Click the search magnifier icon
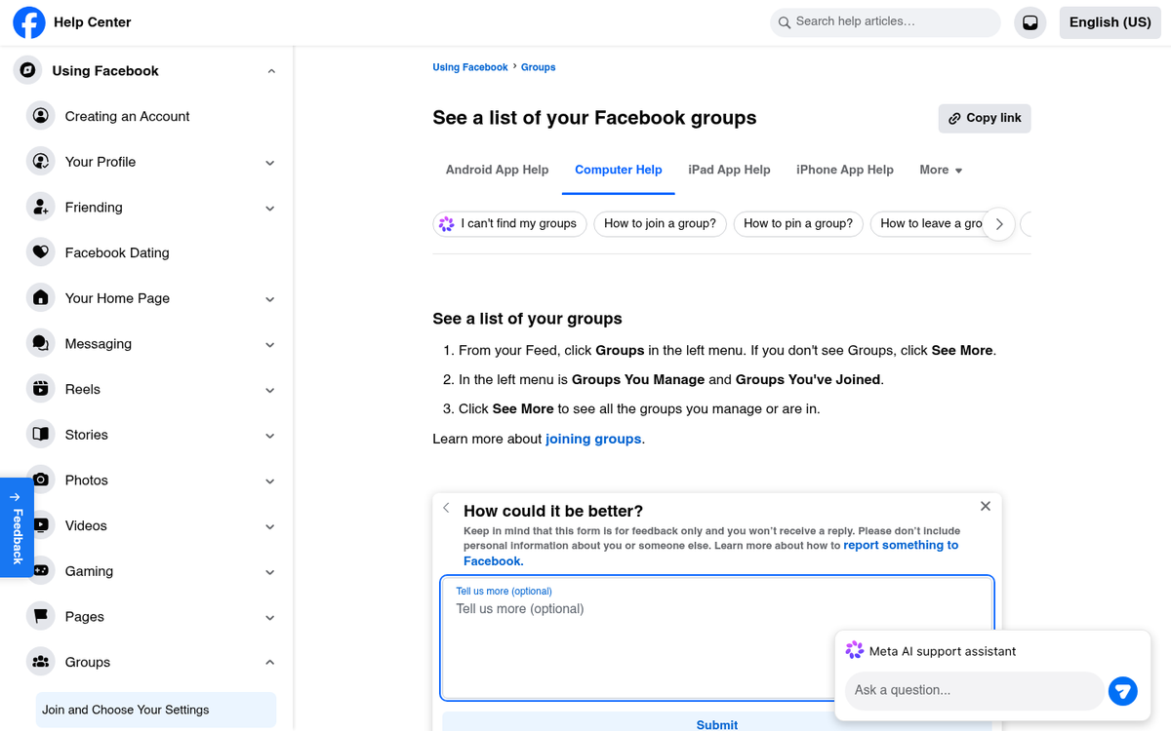The image size is (1171, 731). click(785, 20)
